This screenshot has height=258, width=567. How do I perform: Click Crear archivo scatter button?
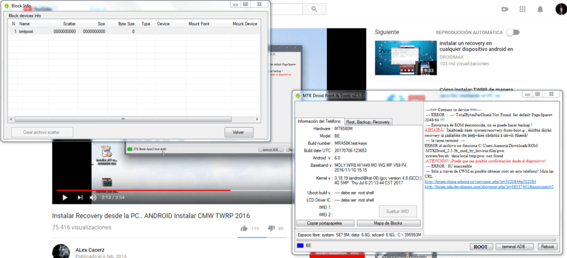(x=42, y=132)
